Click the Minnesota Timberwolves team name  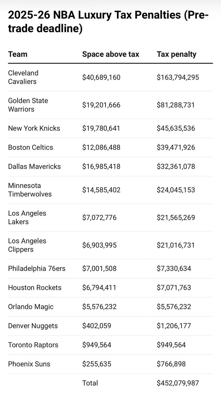point(30,190)
